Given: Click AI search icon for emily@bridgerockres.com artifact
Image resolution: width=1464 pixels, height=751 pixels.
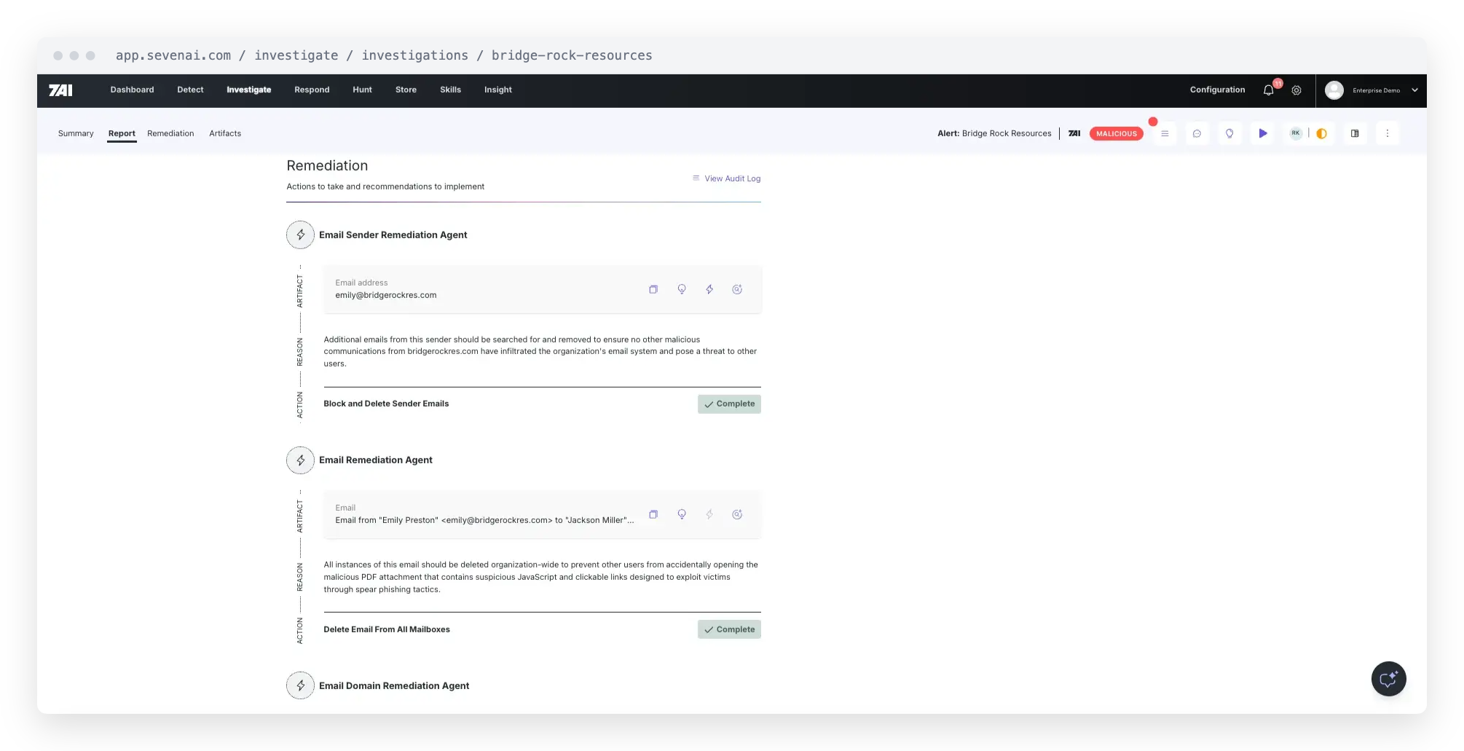Looking at the screenshot, I should (737, 289).
